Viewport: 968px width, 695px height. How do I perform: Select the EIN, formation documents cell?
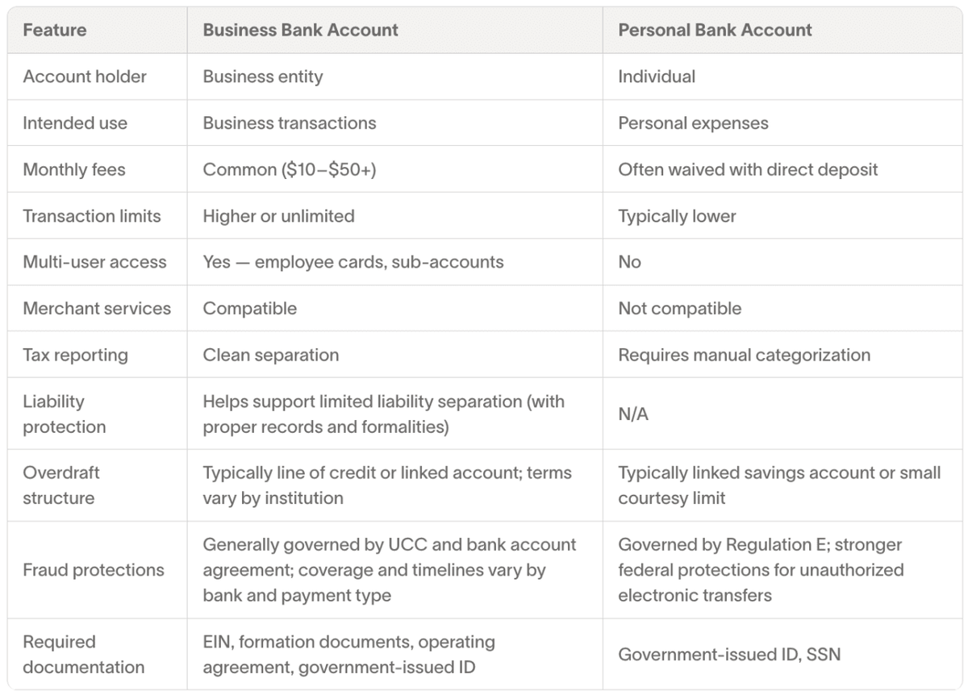coord(348,654)
